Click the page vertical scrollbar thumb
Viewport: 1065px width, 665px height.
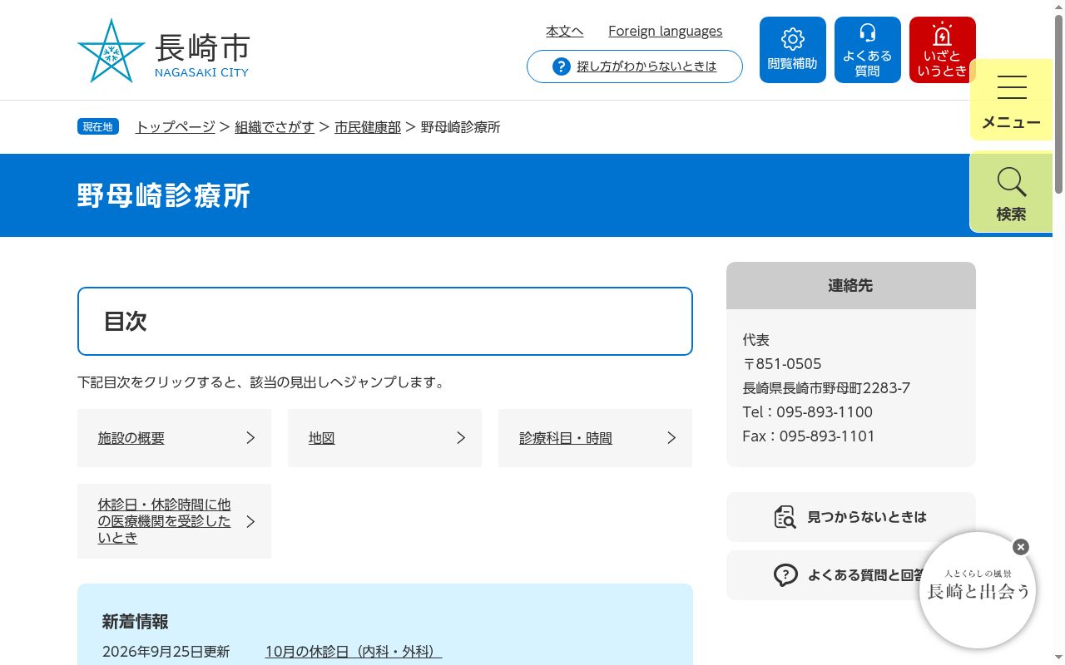1058,104
